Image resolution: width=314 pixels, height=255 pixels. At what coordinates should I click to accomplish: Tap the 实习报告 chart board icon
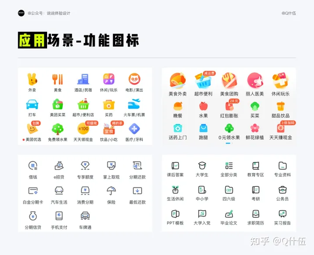tap(283, 214)
